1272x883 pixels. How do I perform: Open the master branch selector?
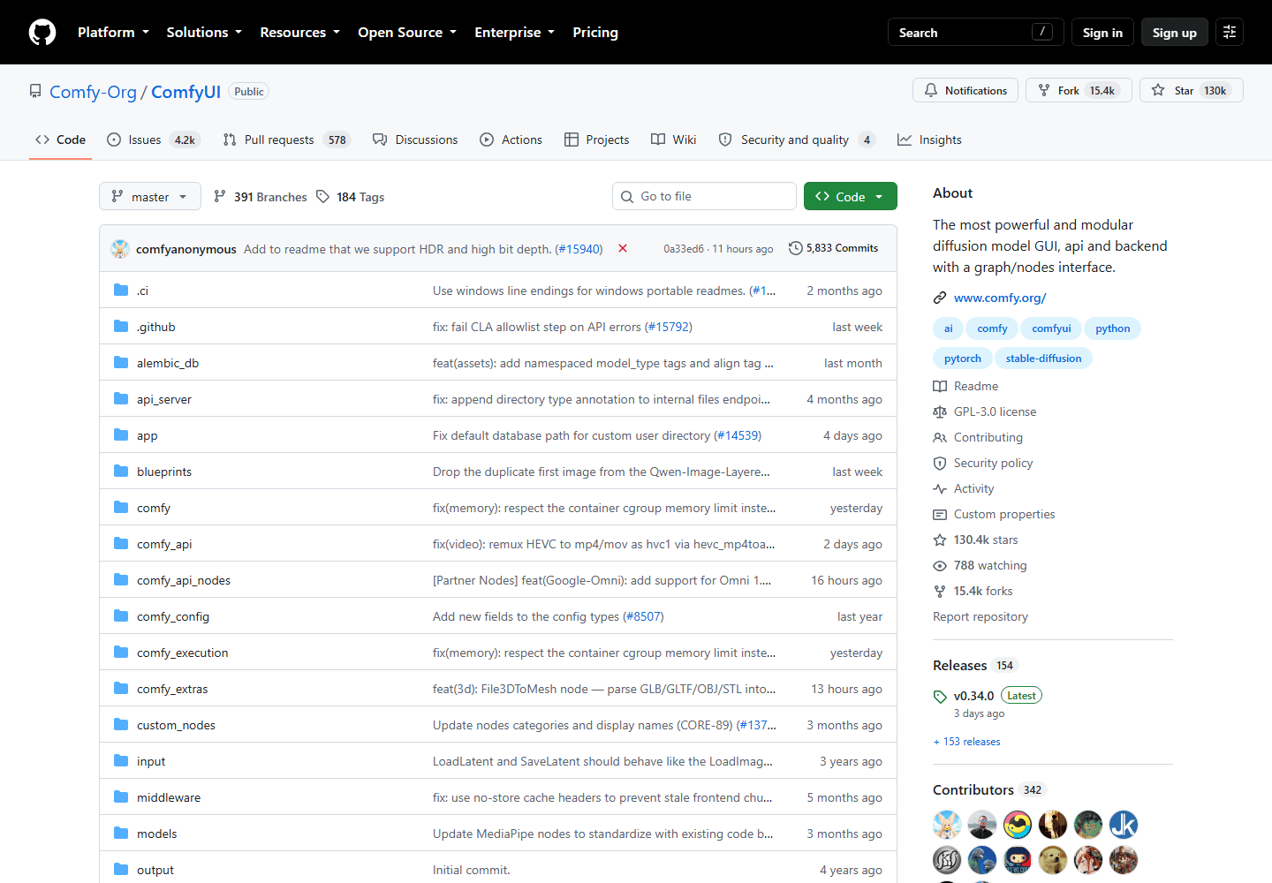150,196
